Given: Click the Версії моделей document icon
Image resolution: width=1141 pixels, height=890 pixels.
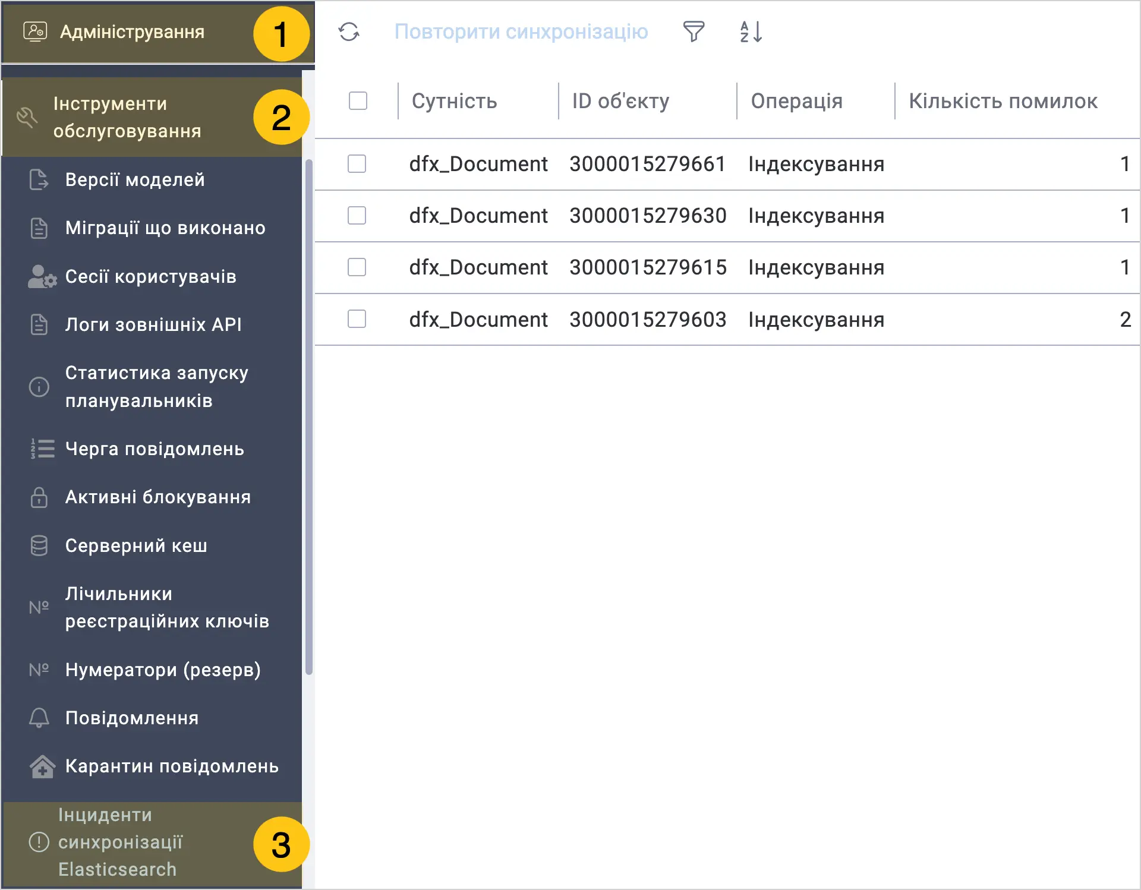Looking at the screenshot, I should pyautogui.click(x=39, y=179).
